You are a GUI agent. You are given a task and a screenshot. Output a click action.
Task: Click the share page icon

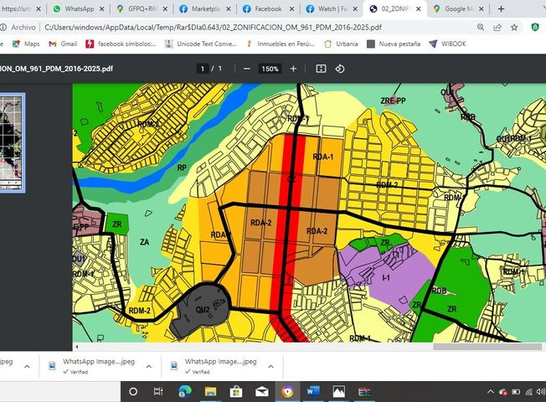(497, 27)
